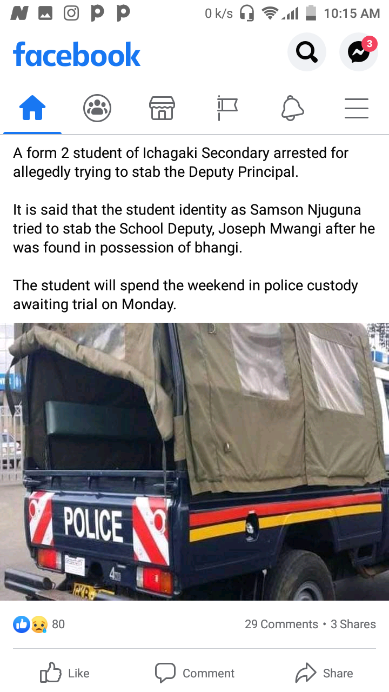Open the Groups tab icon
This screenshot has width=389, height=692.
97,108
